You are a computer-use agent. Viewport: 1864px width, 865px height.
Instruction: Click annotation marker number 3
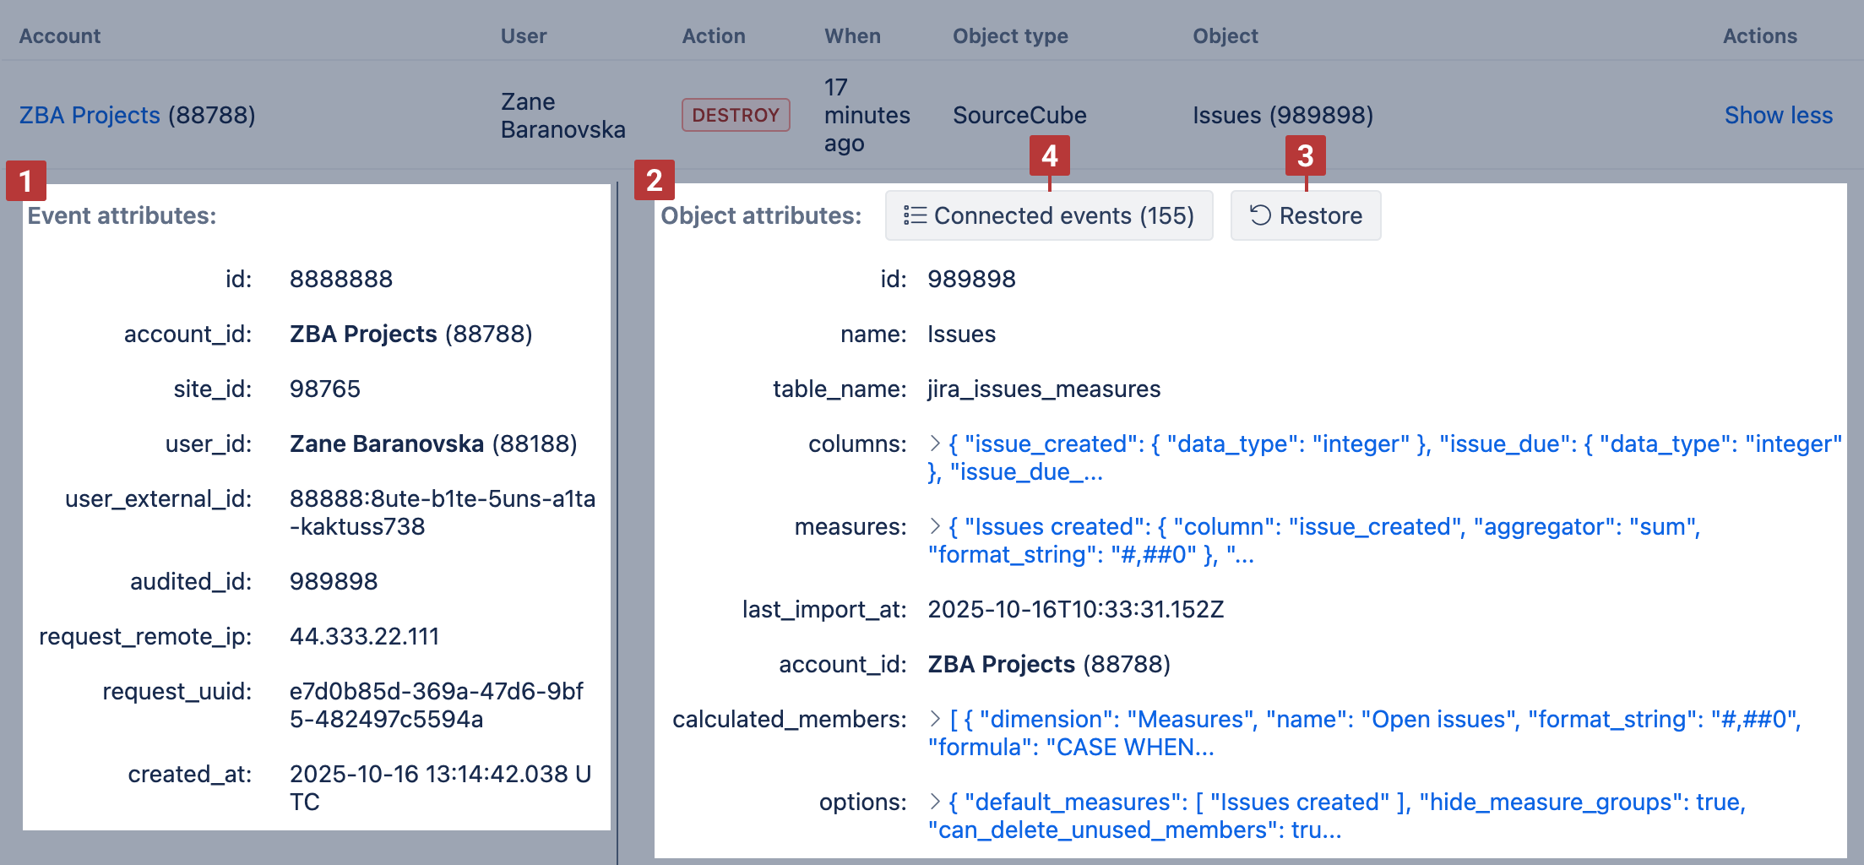(x=1305, y=155)
